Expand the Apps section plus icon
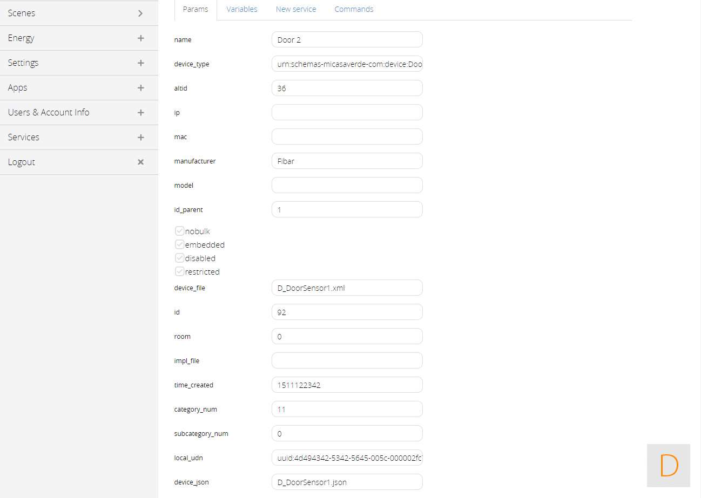The width and height of the screenshot is (701, 498). coord(140,87)
